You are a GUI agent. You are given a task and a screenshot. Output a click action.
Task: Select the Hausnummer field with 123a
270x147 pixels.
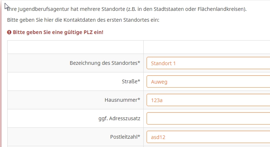tap(208, 100)
